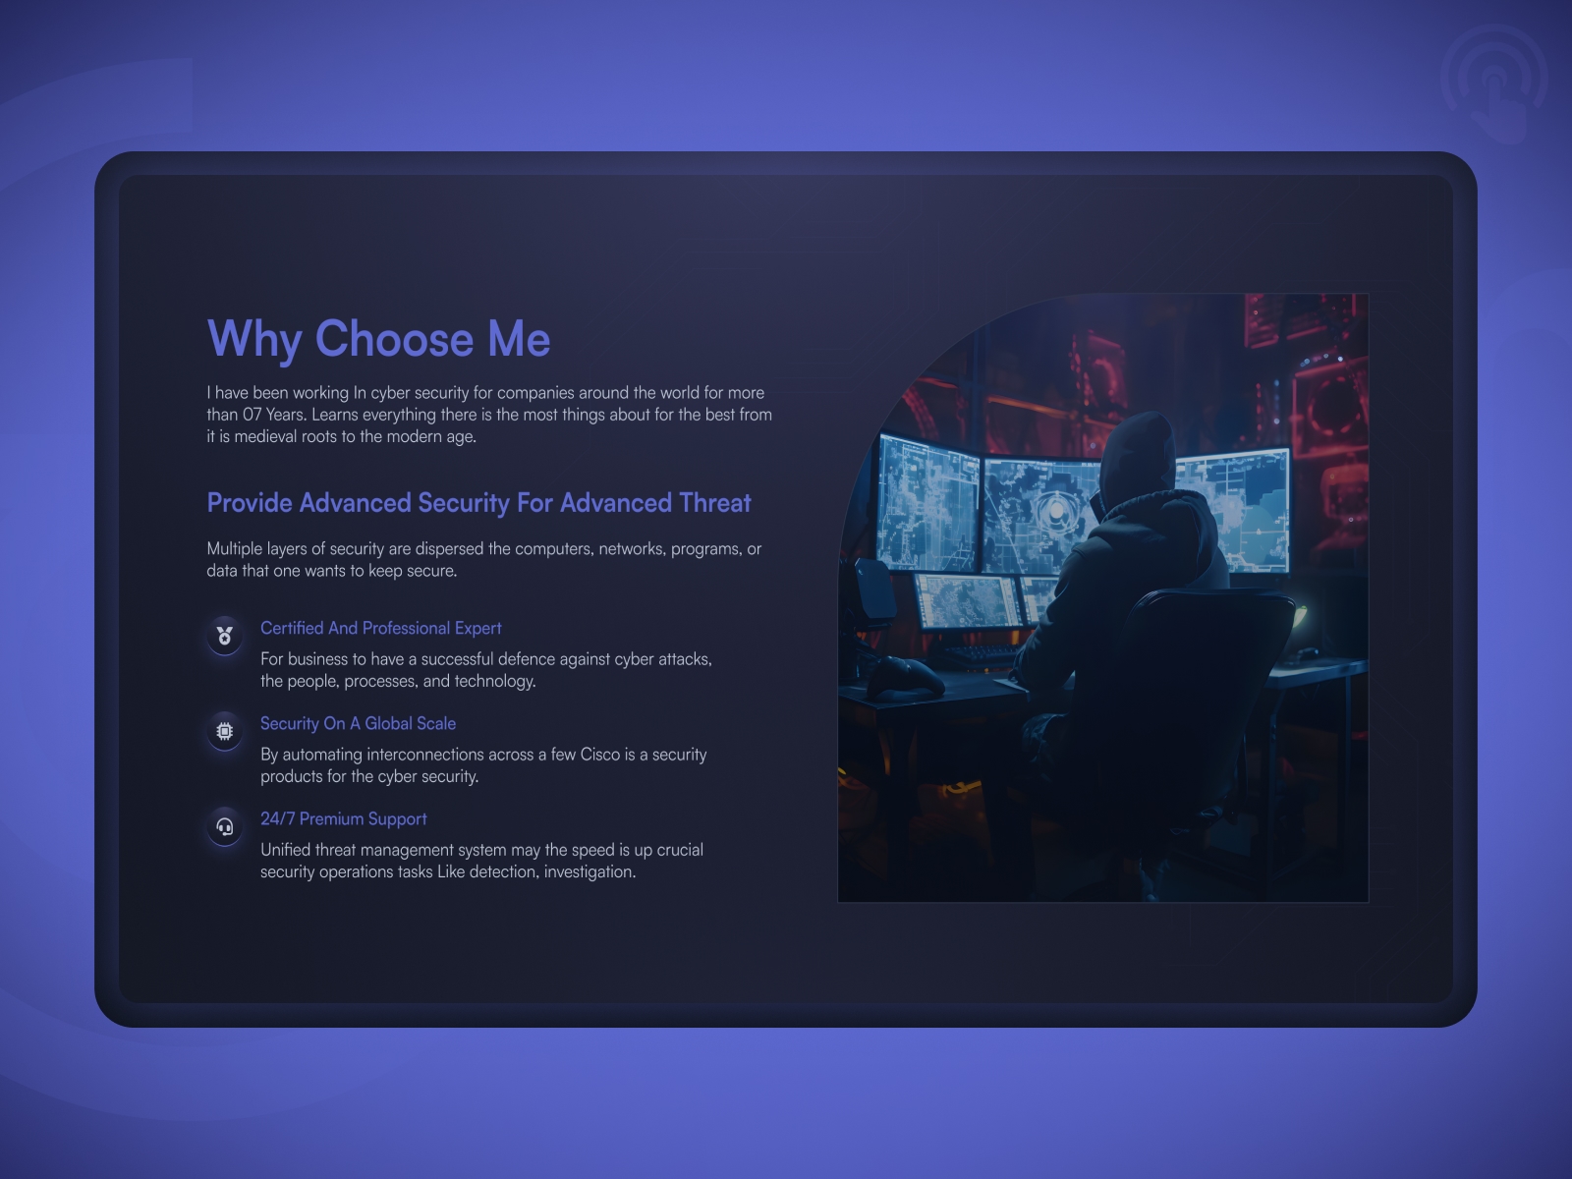Click the headset icon beside 24/7 Premium Support

(x=225, y=826)
